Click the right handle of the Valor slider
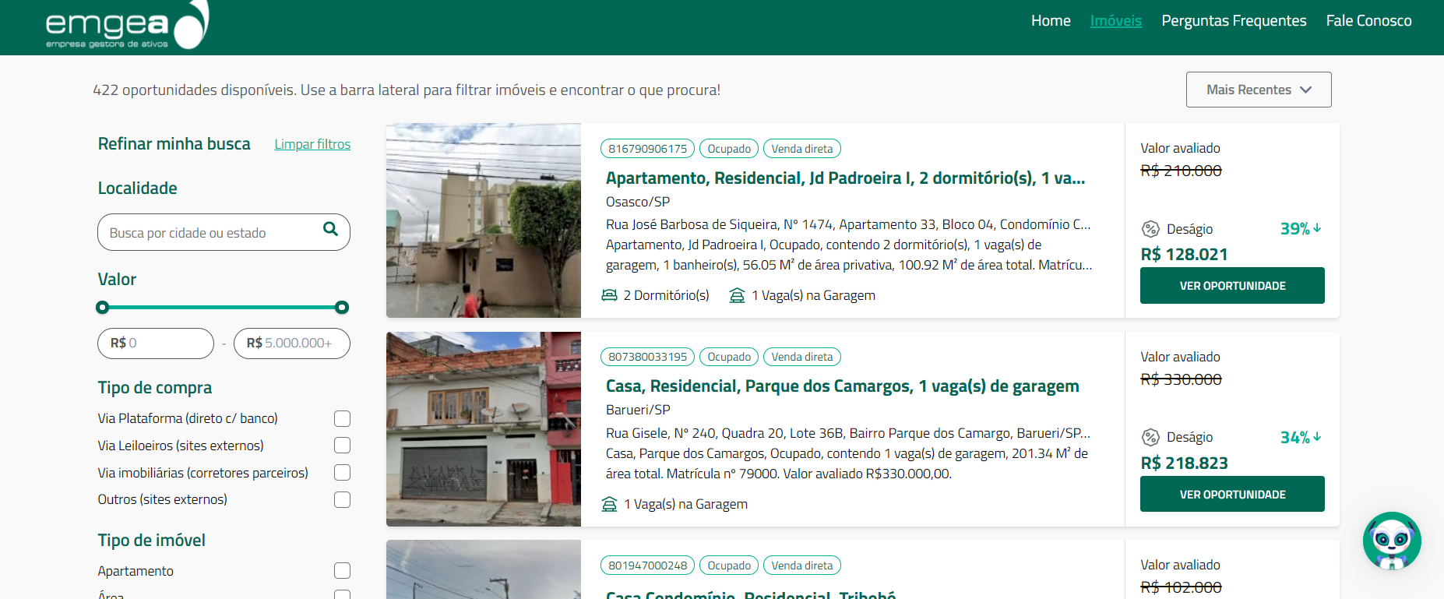This screenshot has width=1444, height=599. coord(341,308)
